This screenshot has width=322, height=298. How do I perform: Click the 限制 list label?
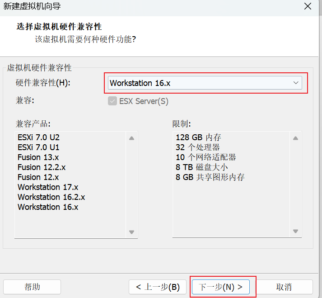pyautogui.click(x=182, y=124)
